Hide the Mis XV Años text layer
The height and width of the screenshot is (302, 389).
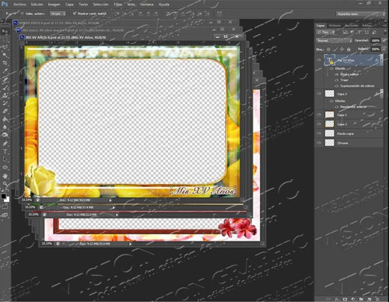coord(319,60)
